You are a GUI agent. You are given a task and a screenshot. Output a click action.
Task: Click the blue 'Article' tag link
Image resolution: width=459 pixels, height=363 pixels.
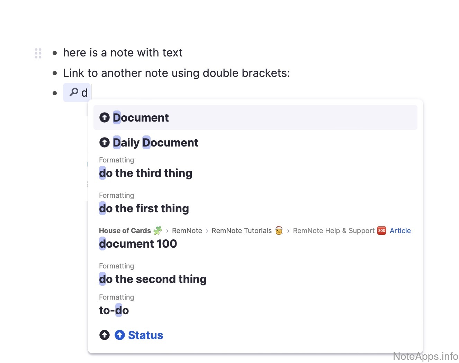[400, 231]
